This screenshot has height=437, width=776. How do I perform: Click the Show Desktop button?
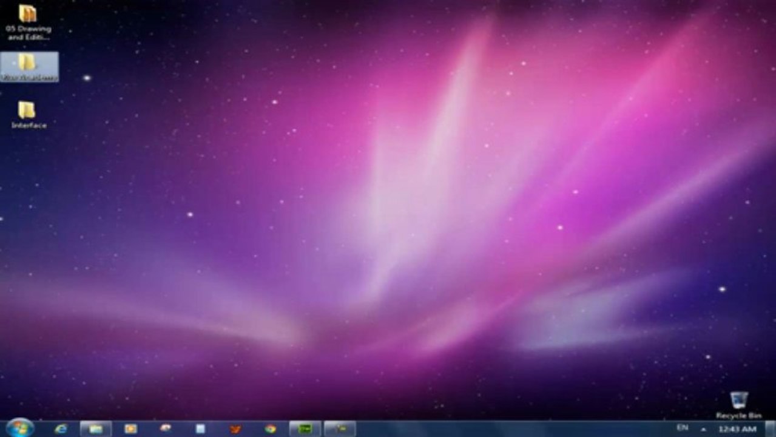click(x=771, y=429)
